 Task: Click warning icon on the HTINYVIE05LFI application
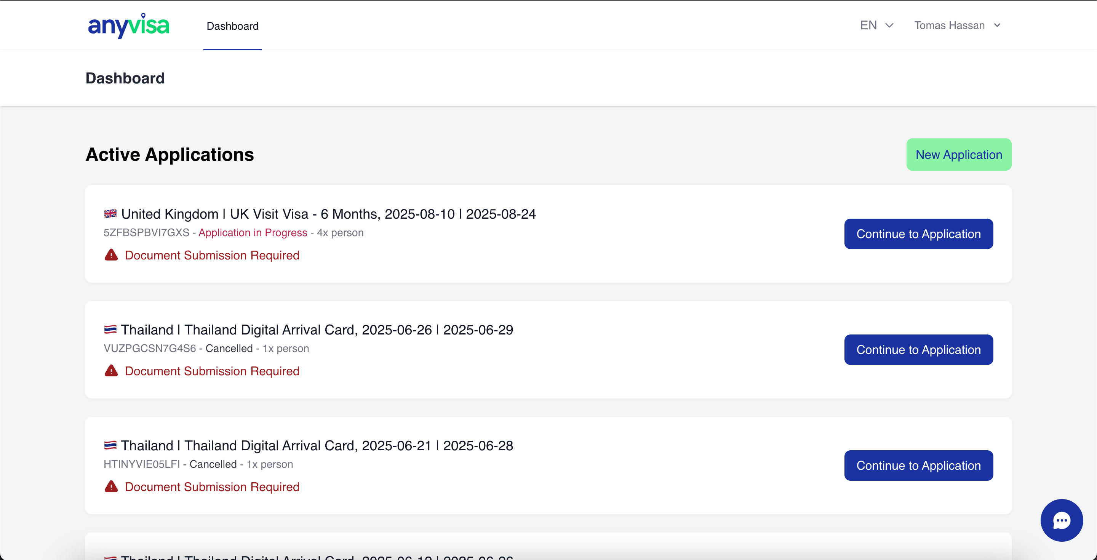click(111, 486)
